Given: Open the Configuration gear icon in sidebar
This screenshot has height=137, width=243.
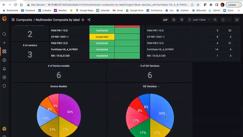Looking at the screenshot, I should (4, 77).
